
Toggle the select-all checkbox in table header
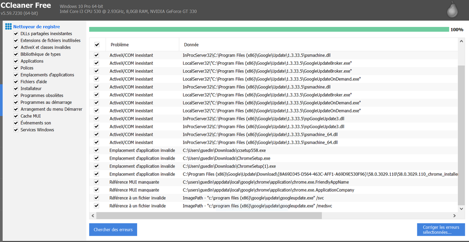point(97,44)
